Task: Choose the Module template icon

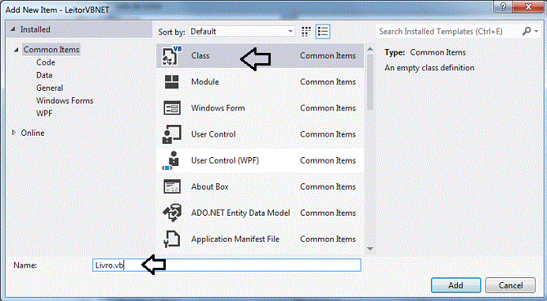Action: tap(171, 81)
